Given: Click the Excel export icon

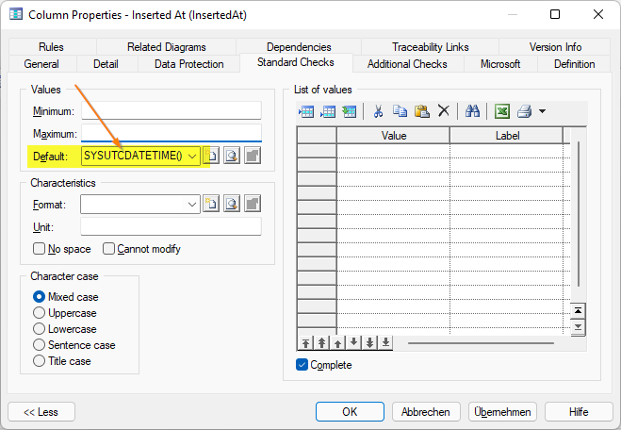Looking at the screenshot, I should (x=503, y=111).
